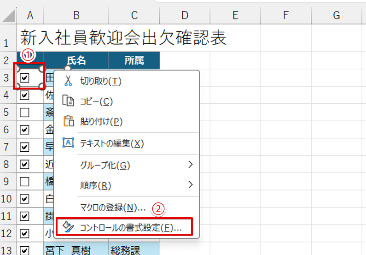Select column F header

pos(286,15)
